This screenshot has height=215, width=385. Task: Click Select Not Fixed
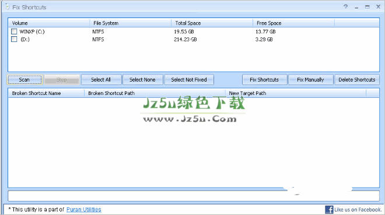click(x=189, y=80)
